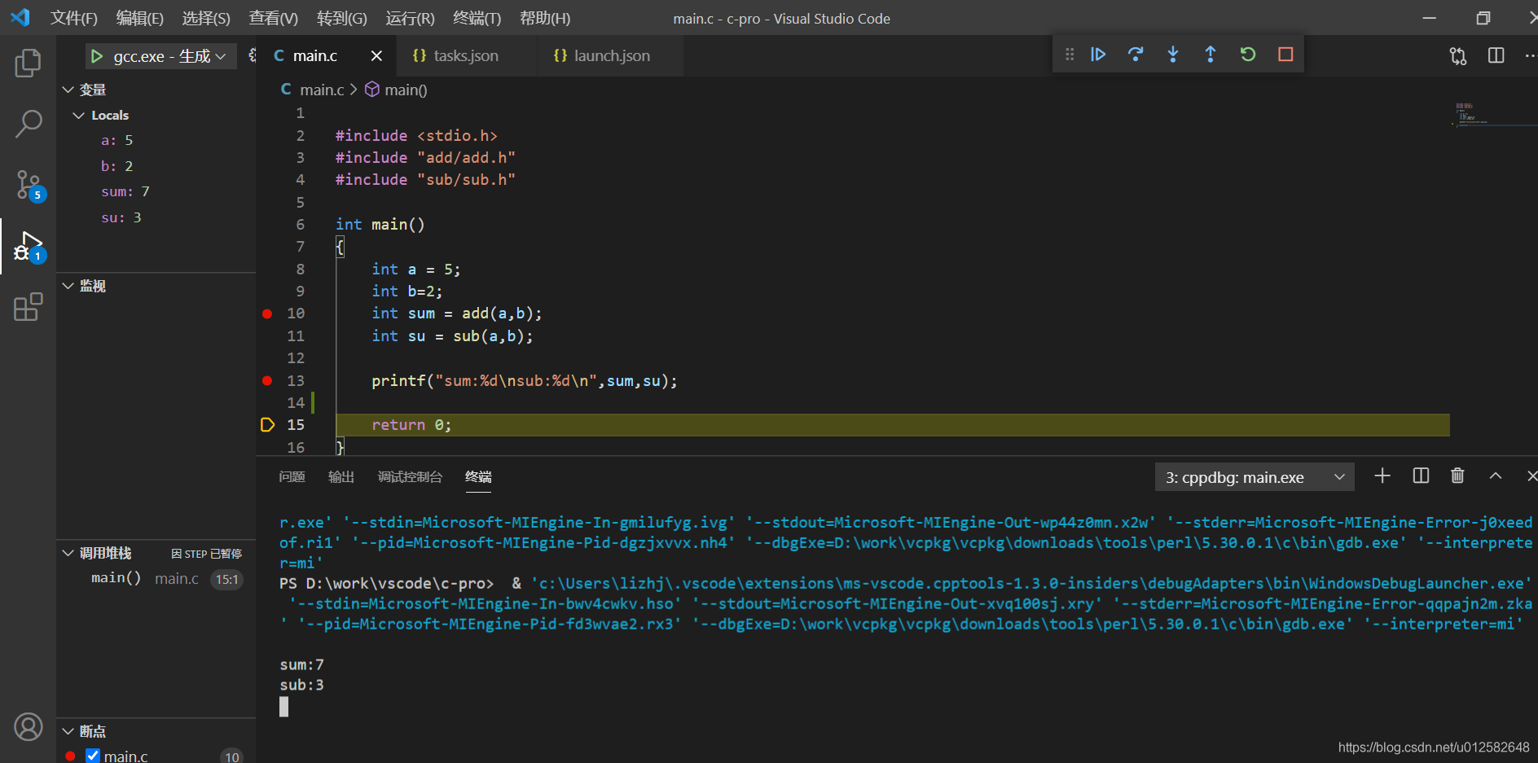
Task: Click the highlighted 'return 0;' line
Action: coord(892,425)
